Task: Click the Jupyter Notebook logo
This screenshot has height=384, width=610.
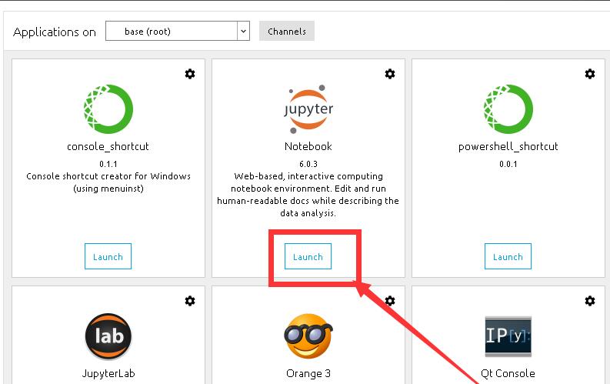Action: point(308,109)
